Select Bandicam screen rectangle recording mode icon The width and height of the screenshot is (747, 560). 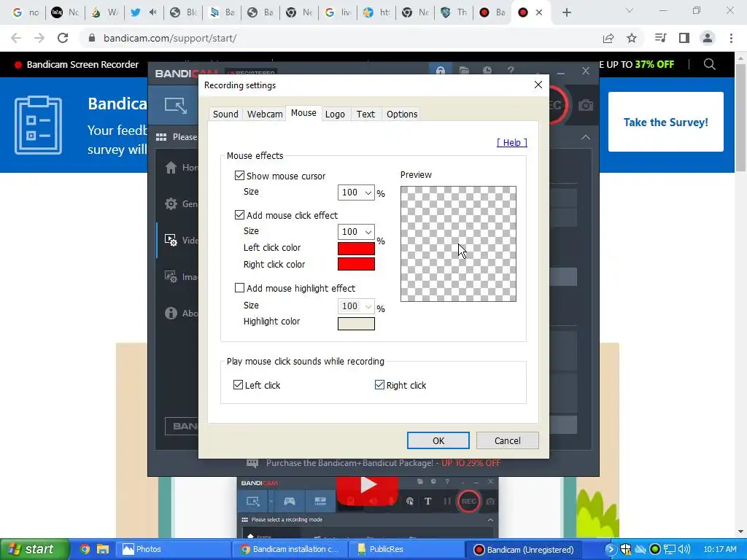(x=175, y=105)
